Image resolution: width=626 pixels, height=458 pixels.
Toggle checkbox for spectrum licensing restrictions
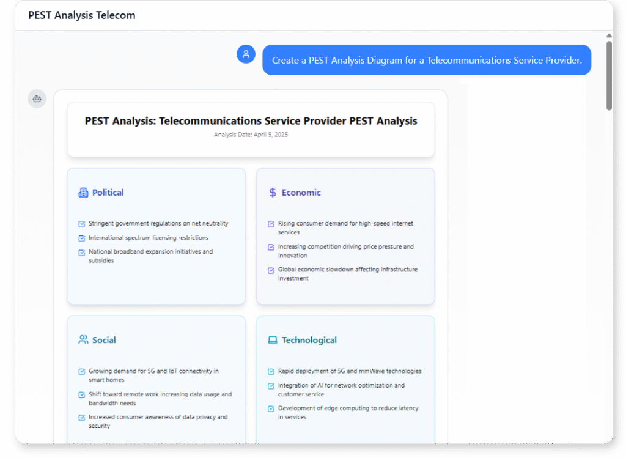[82, 238]
